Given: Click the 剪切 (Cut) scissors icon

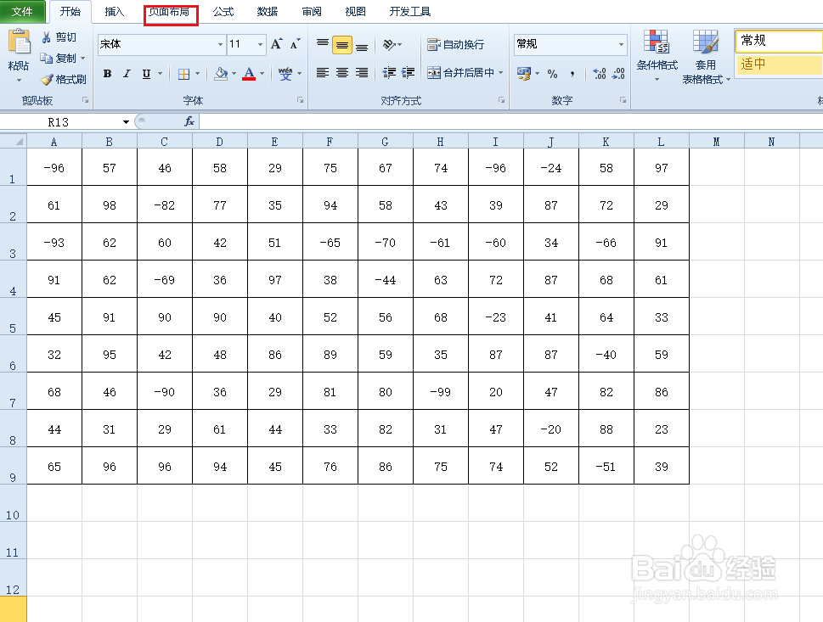Looking at the screenshot, I should [x=47, y=37].
